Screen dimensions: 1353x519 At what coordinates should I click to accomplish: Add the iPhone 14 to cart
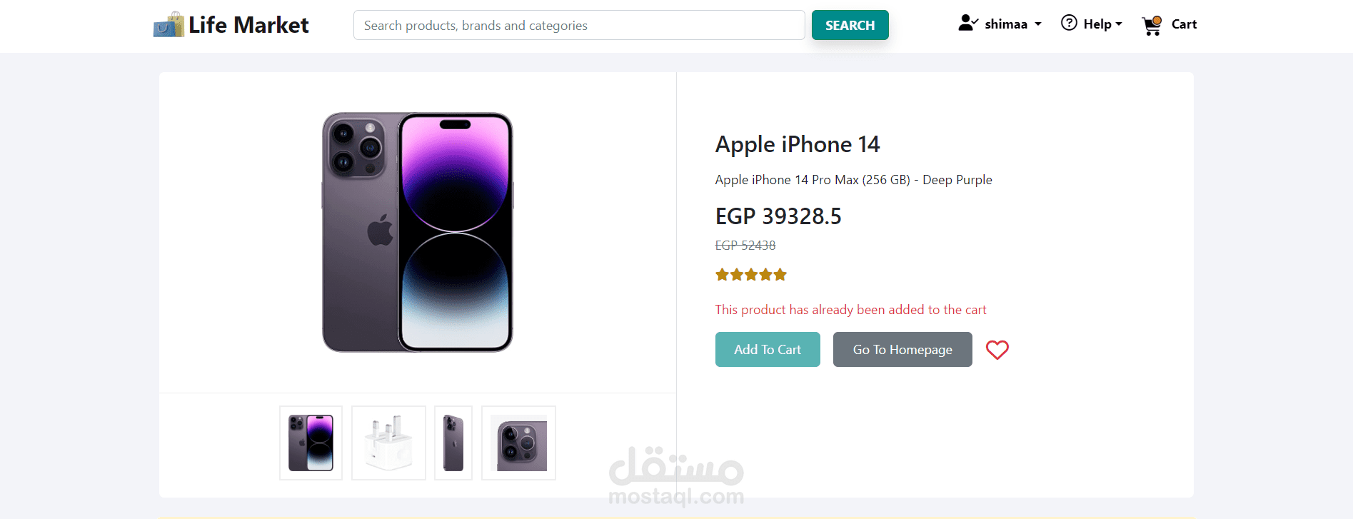coord(768,349)
